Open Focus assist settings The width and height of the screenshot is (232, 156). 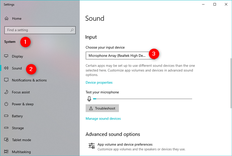pos(21,92)
